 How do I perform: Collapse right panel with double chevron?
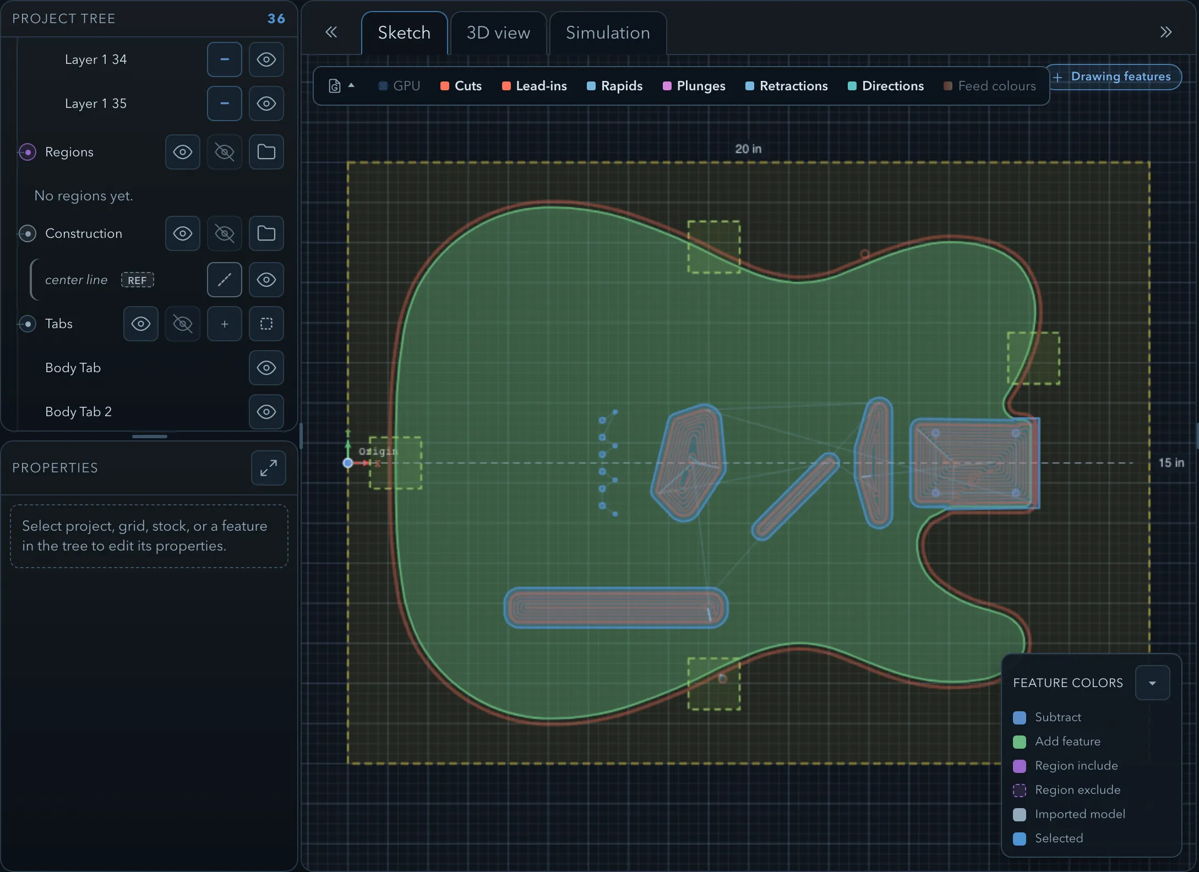1165,32
